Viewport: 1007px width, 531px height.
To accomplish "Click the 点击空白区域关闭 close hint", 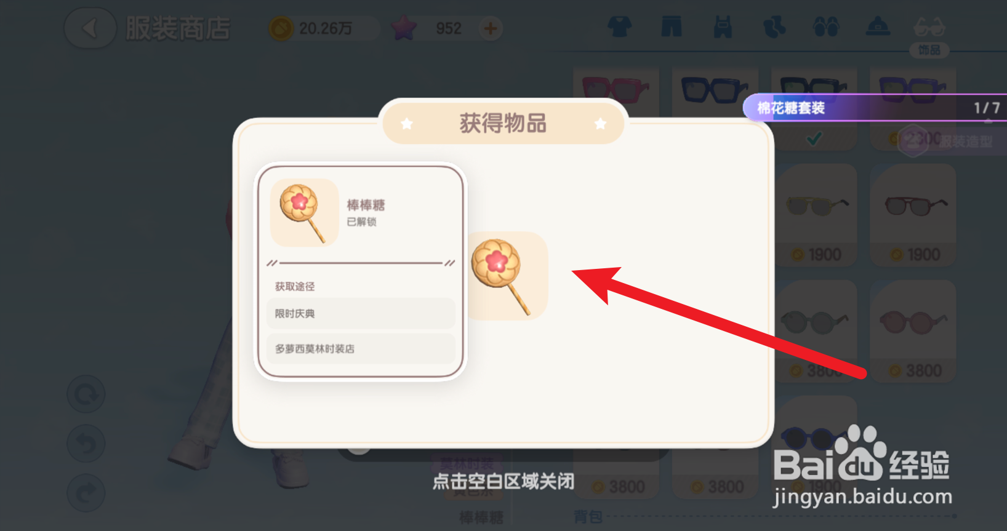I will click(x=503, y=481).
